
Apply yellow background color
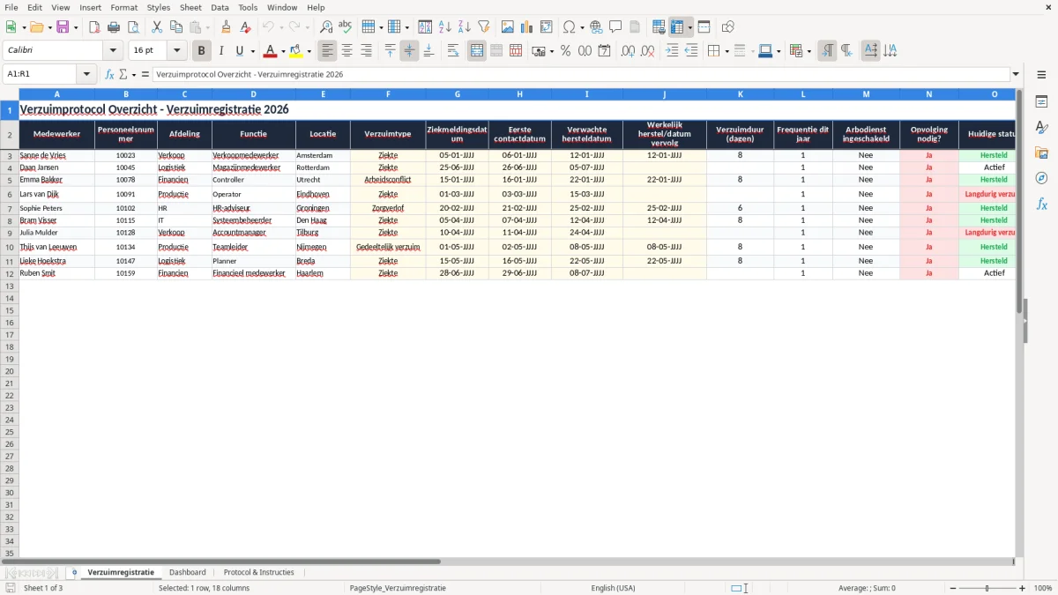coord(296,51)
